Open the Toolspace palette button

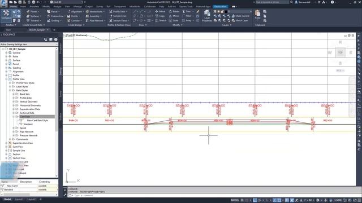pyautogui.click(x=6, y=15)
